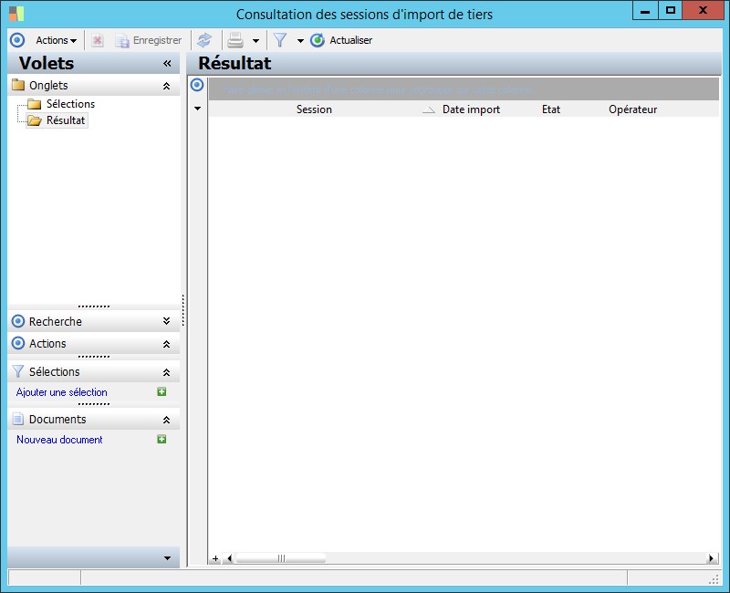Image resolution: width=730 pixels, height=593 pixels.
Task: Click the red X delete toolbar icon
Action: point(98,40)
